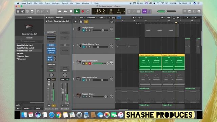
Task: Solo the track 6 Glass Marimba Soft
Action: [x=86, y=80]
